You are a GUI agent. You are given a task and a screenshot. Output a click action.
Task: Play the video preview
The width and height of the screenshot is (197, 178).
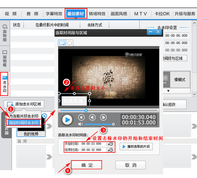67,120
